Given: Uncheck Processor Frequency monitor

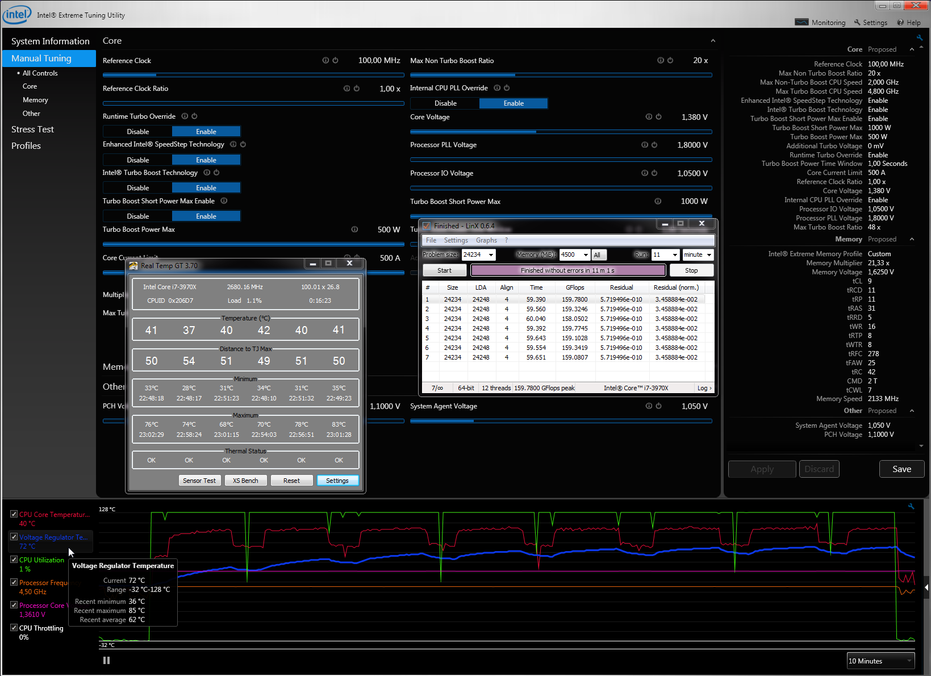Looking at the screenshot, I should 14,582.
